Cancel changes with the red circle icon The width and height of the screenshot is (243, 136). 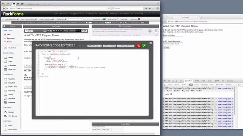(x=139, y=46)
